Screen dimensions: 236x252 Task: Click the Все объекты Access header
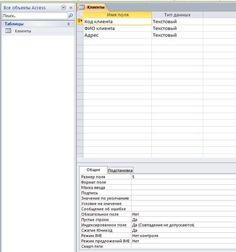[24, 8]
